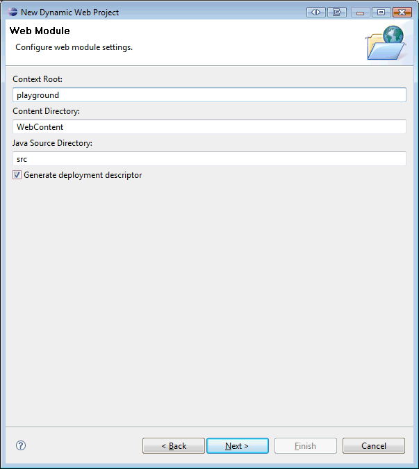Go back with the Back button
Viewport: 419px width, 469px height.
174,445
